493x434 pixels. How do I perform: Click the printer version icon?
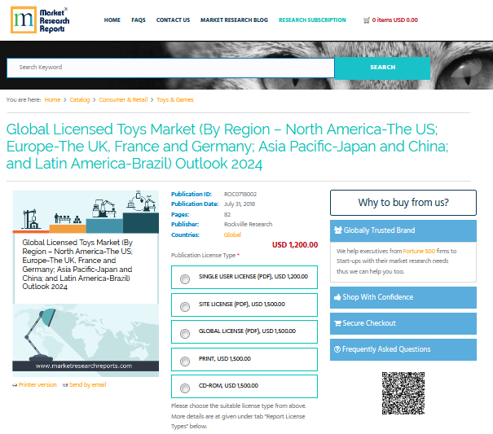(x=15, y=385)
